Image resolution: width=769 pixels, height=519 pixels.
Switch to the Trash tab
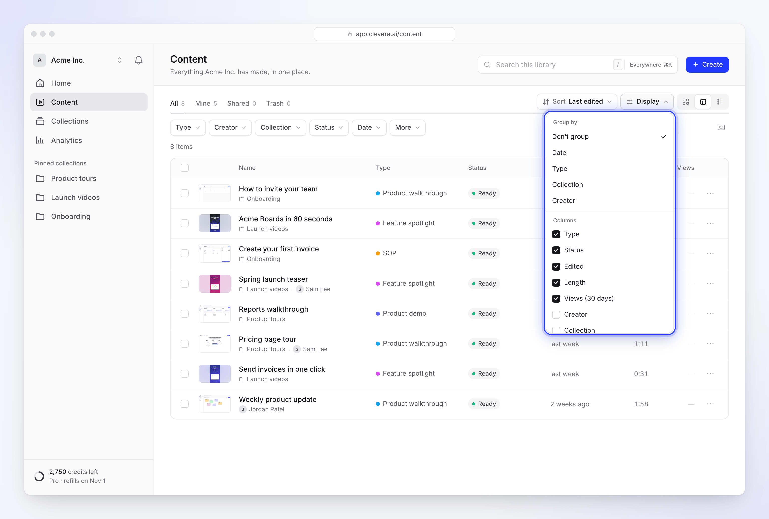tap(278, 104)
